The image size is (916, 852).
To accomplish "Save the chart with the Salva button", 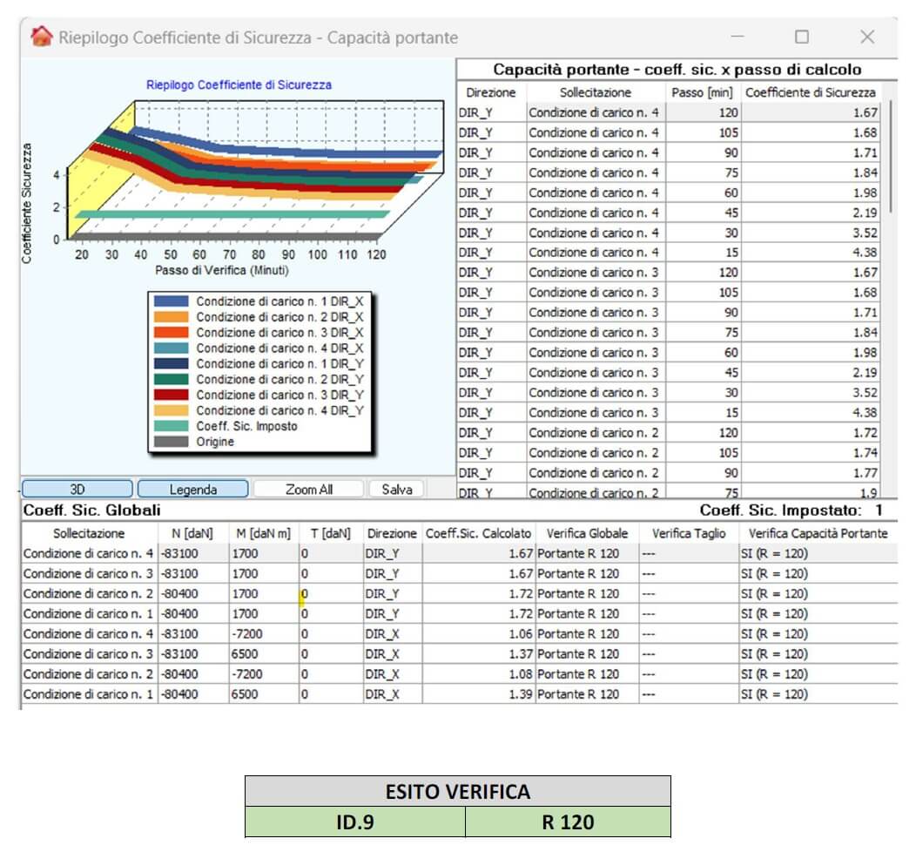I will point(397,489).
